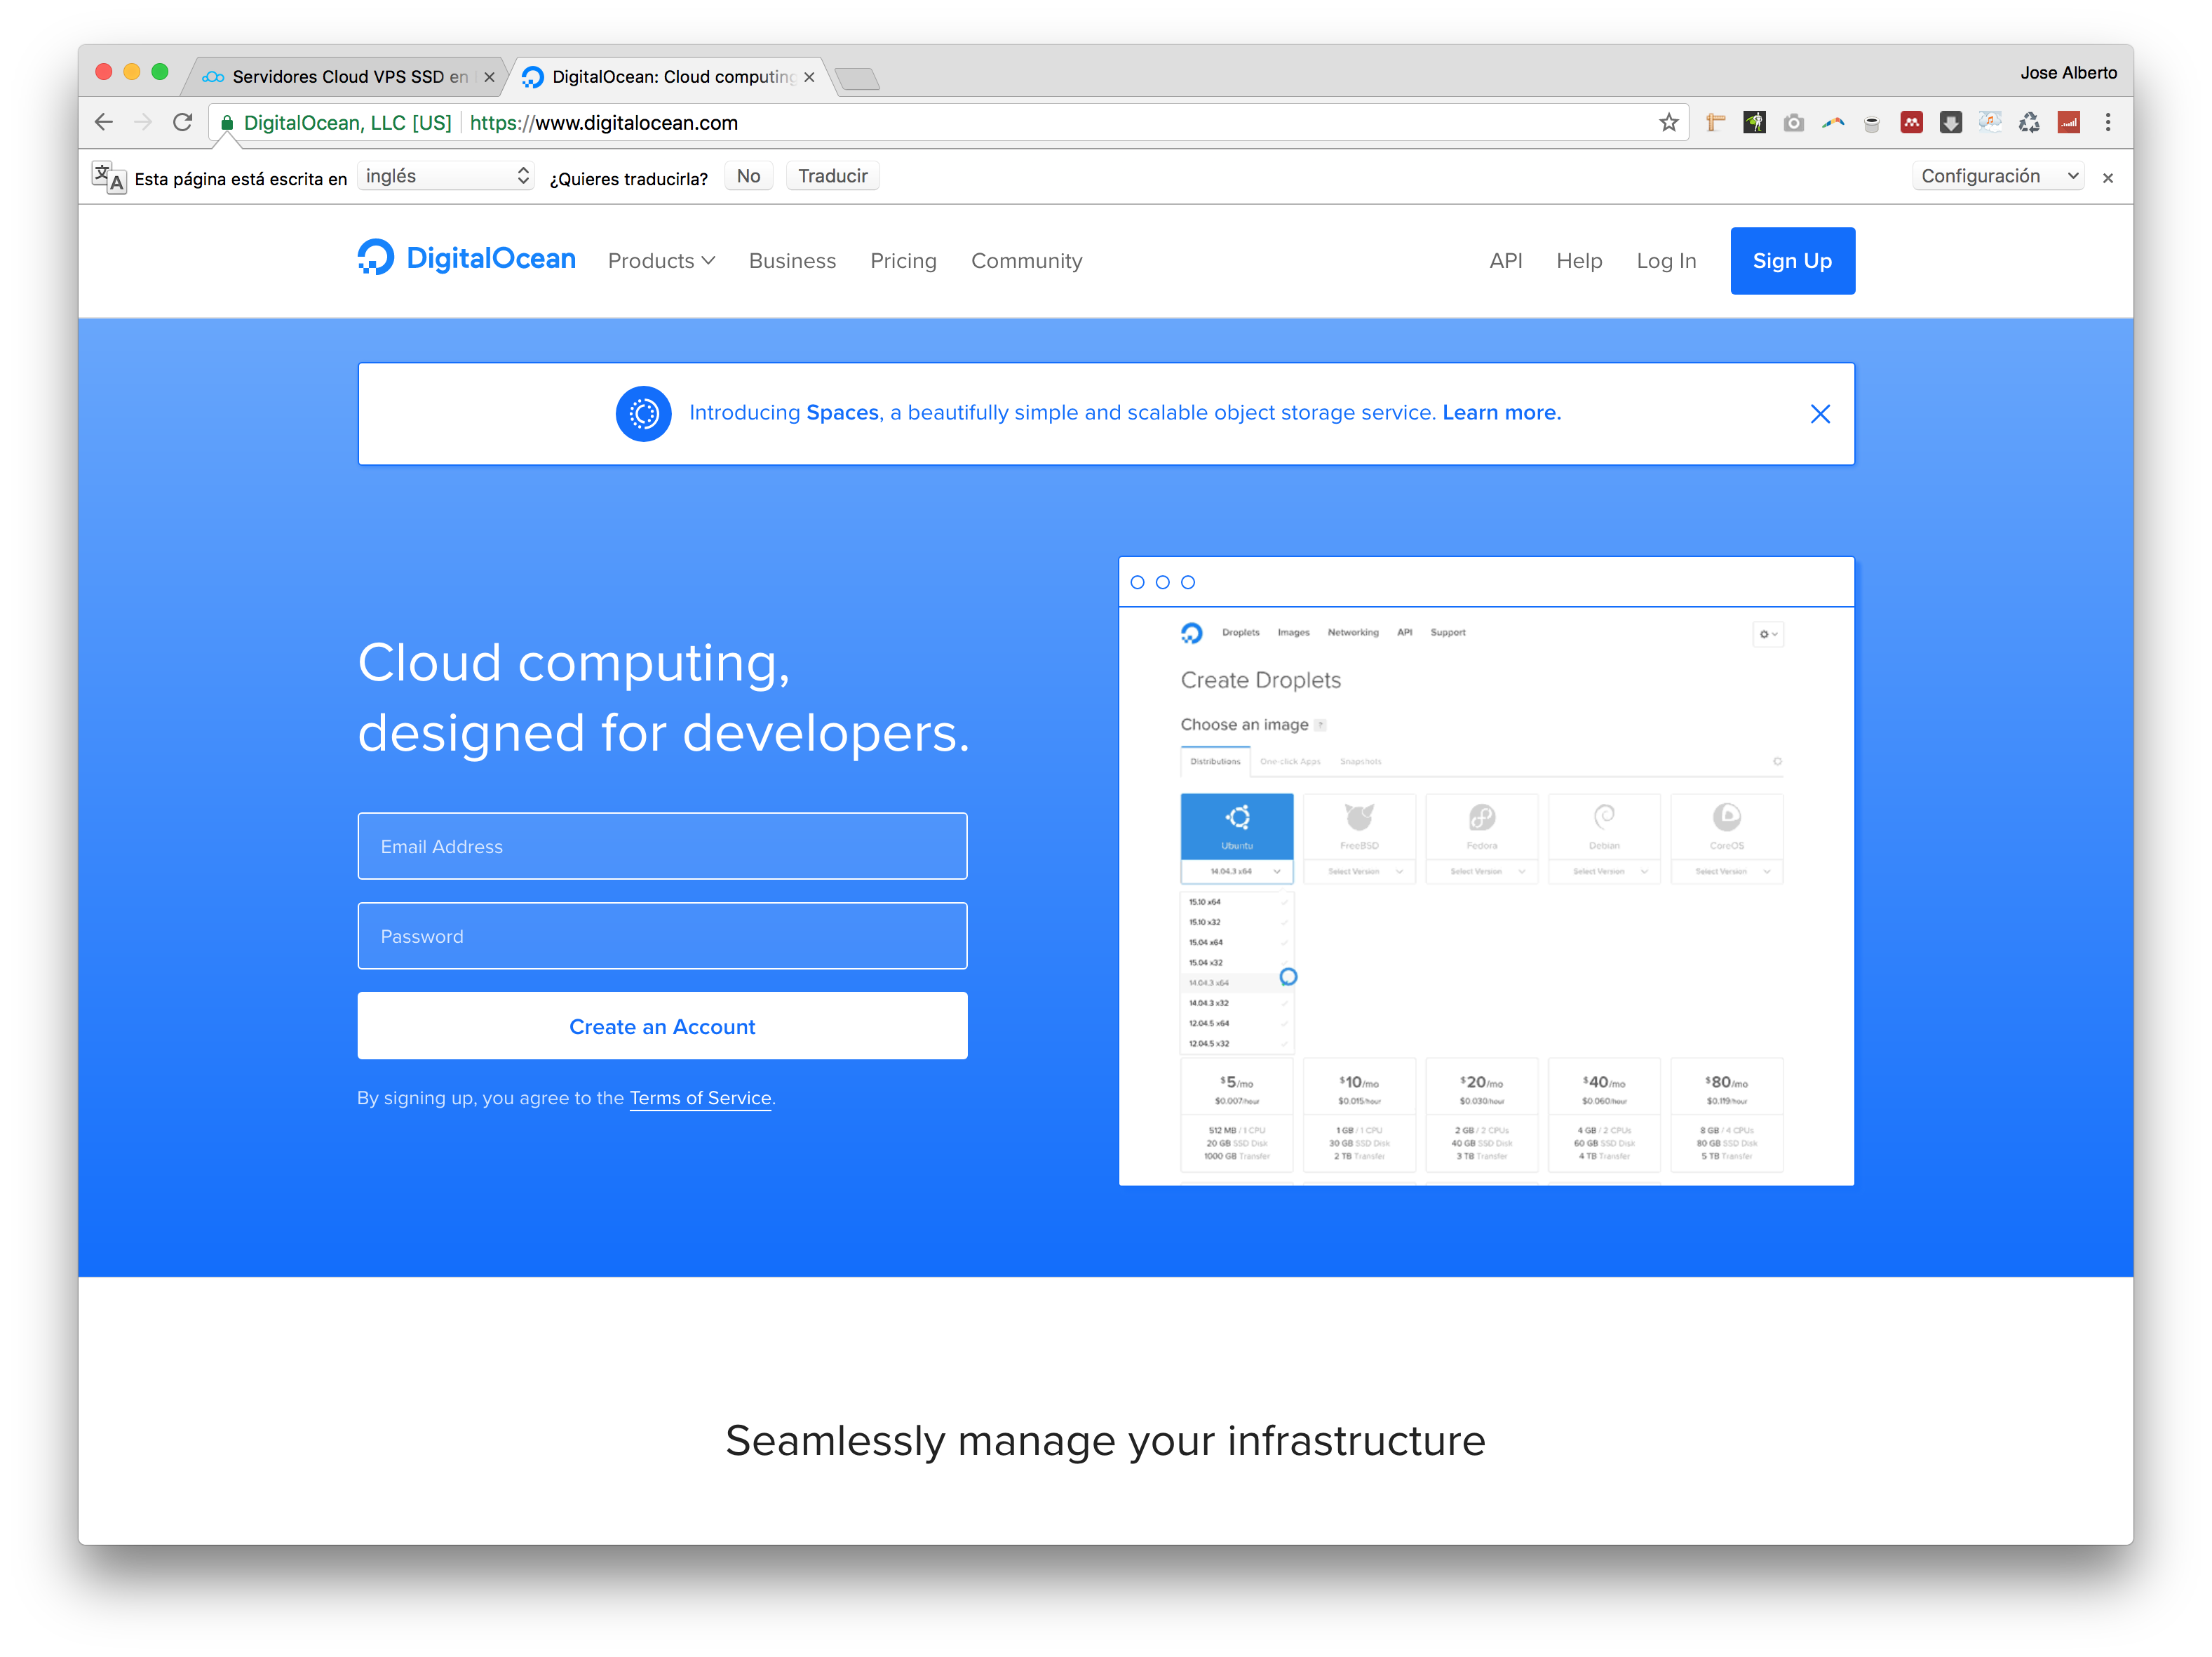The width and height of the screenshot is (2212, 1657).
Task: Click the translate icon in translation bar
Action: point(109,177)
